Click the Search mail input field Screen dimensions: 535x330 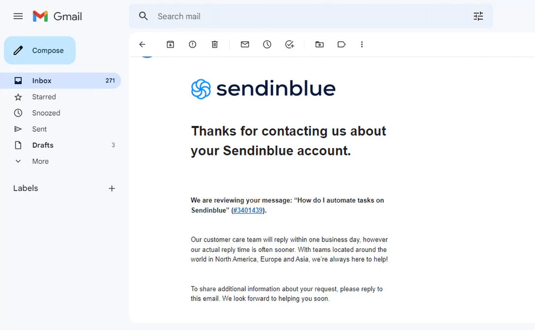pos(311,16)
